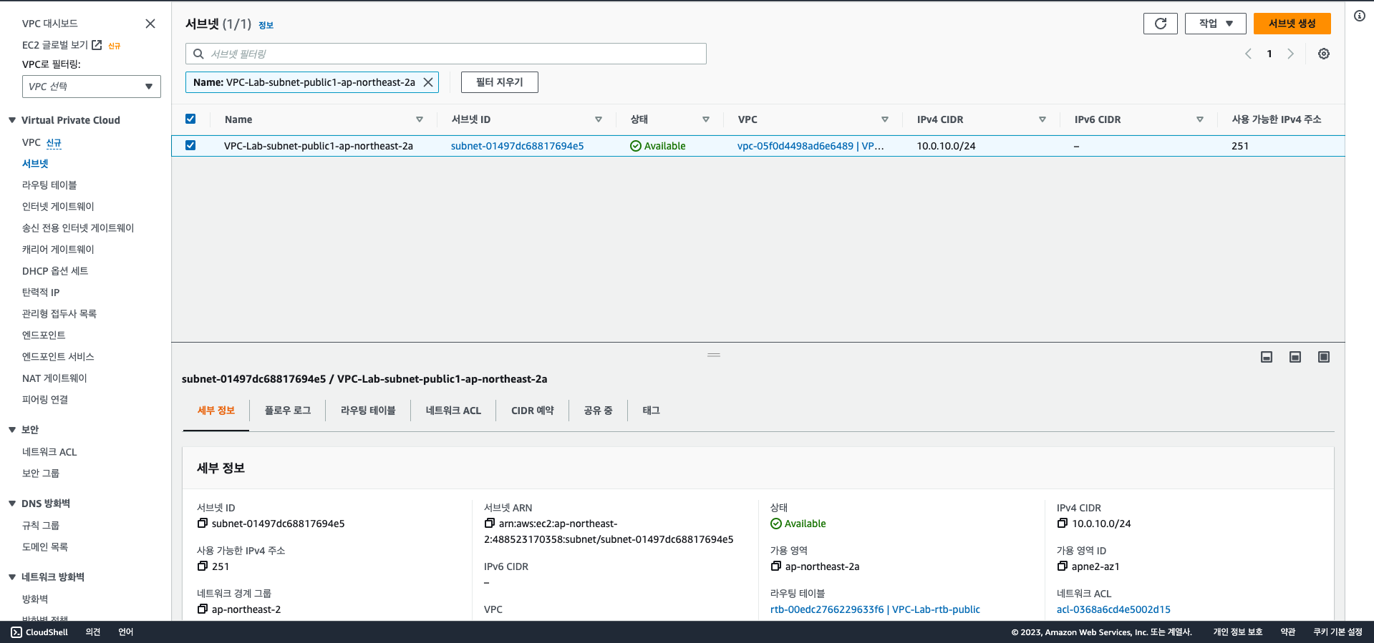Sort by the Name column arrow
1374x643 pixels.
[420, 119]
